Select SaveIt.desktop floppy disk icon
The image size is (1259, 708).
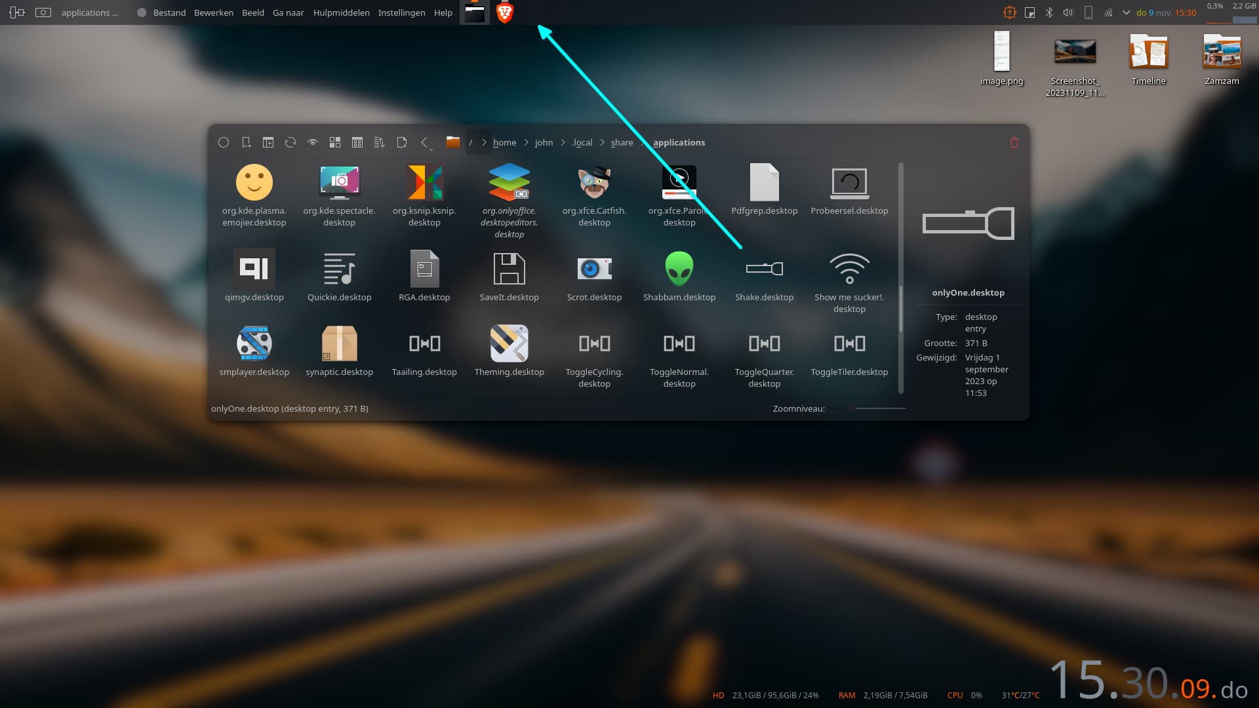[x=510, y=269]
